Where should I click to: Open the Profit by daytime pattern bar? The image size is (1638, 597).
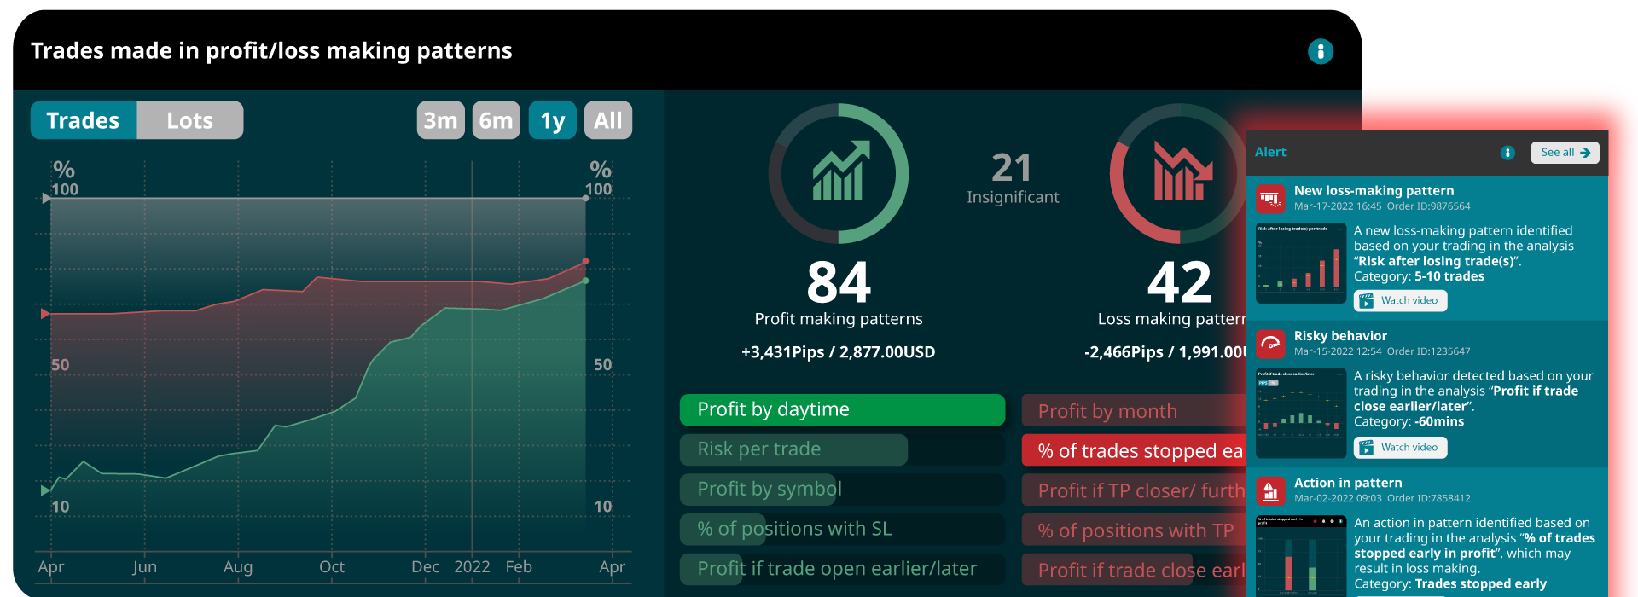pyautogui.click(x=842, y=409)
